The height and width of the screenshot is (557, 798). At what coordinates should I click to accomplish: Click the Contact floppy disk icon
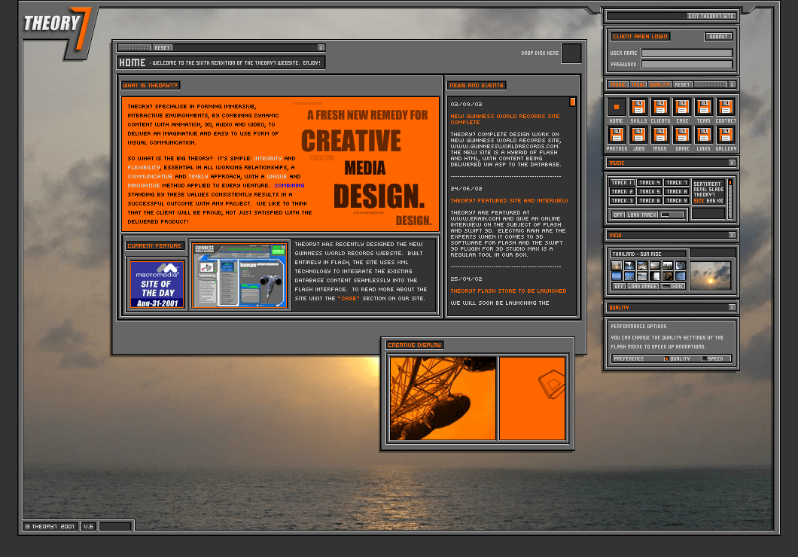click(x=726, y=107)
